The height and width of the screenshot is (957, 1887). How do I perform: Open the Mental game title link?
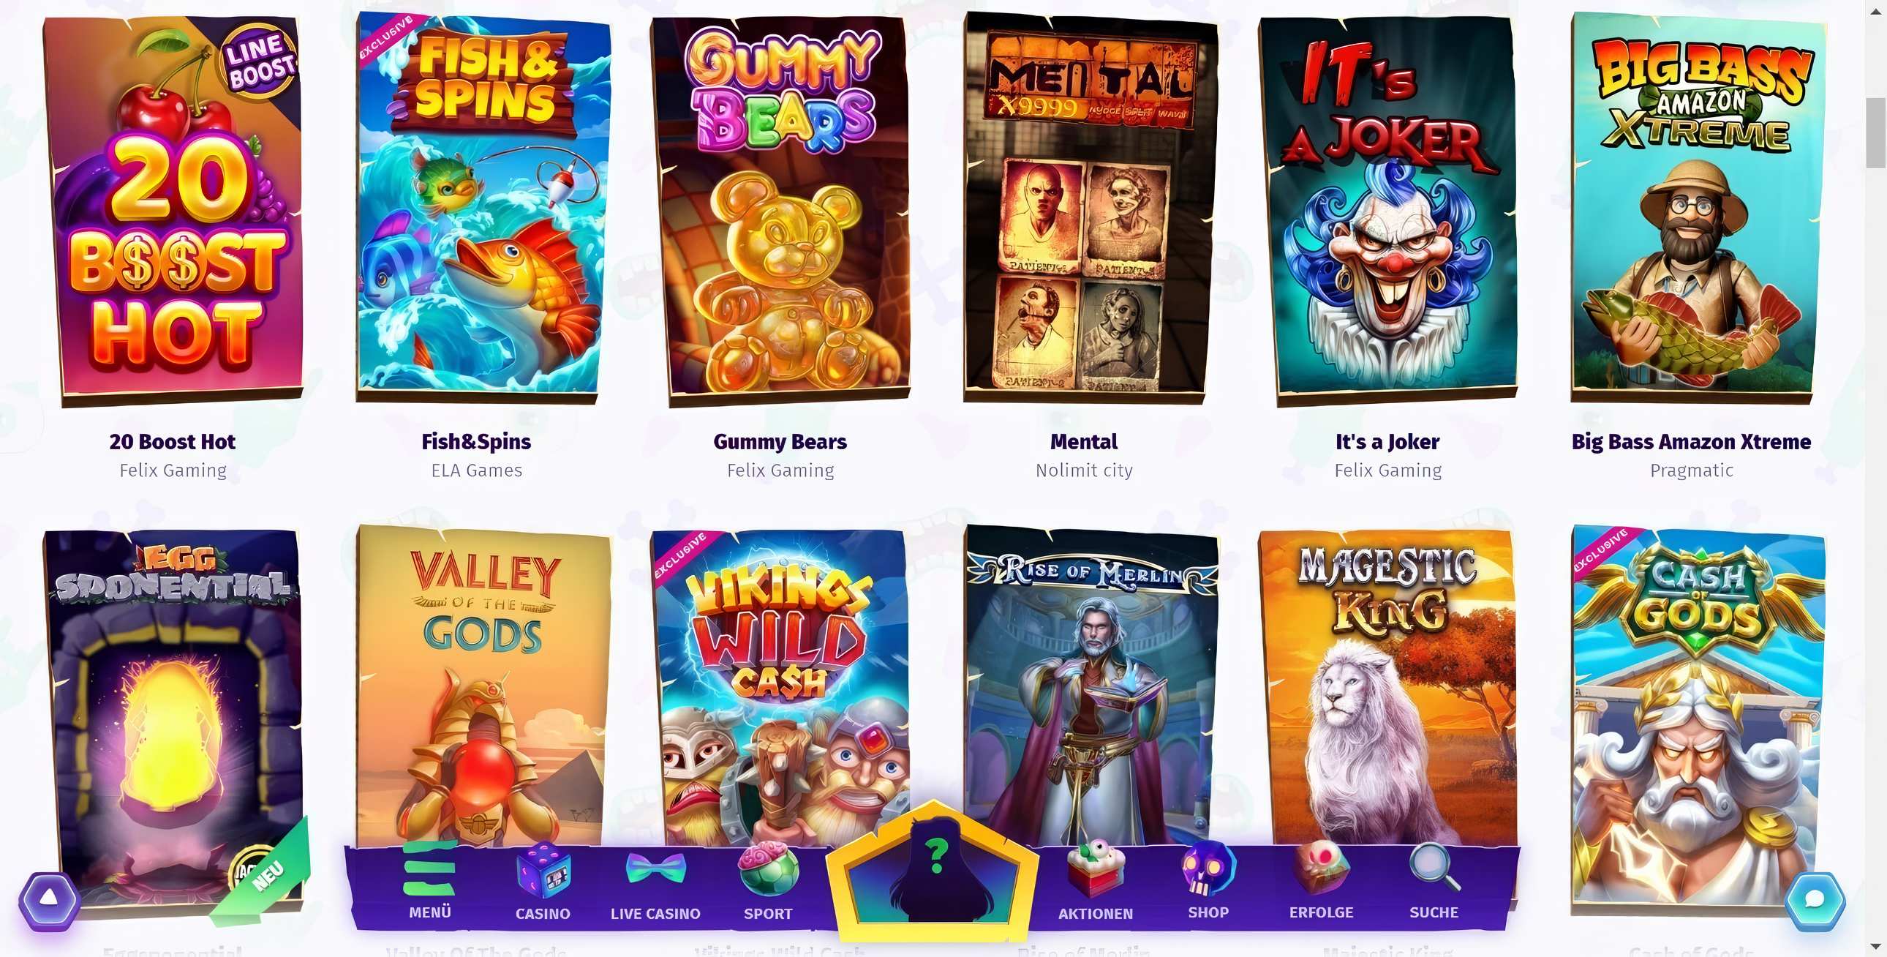pos(1083,442)
